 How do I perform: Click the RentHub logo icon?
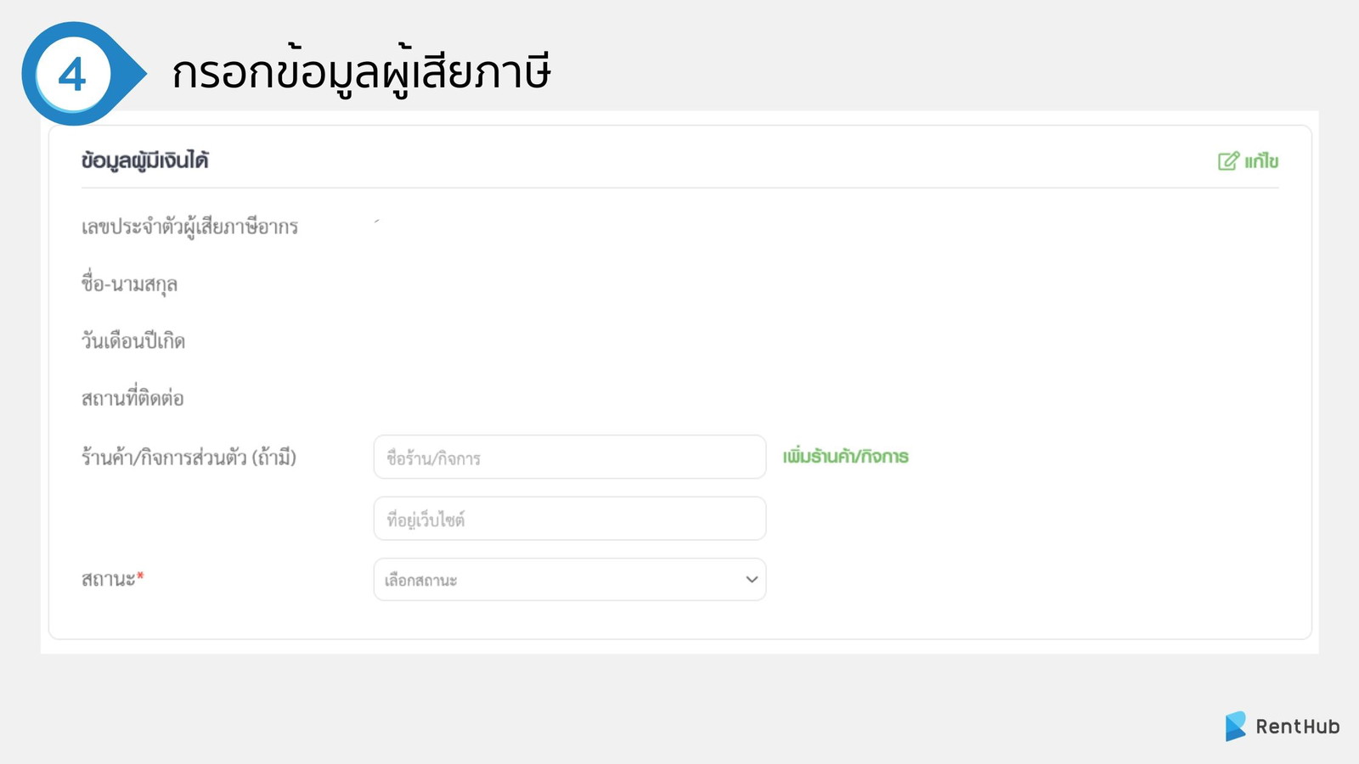(x=1236, y=726)
